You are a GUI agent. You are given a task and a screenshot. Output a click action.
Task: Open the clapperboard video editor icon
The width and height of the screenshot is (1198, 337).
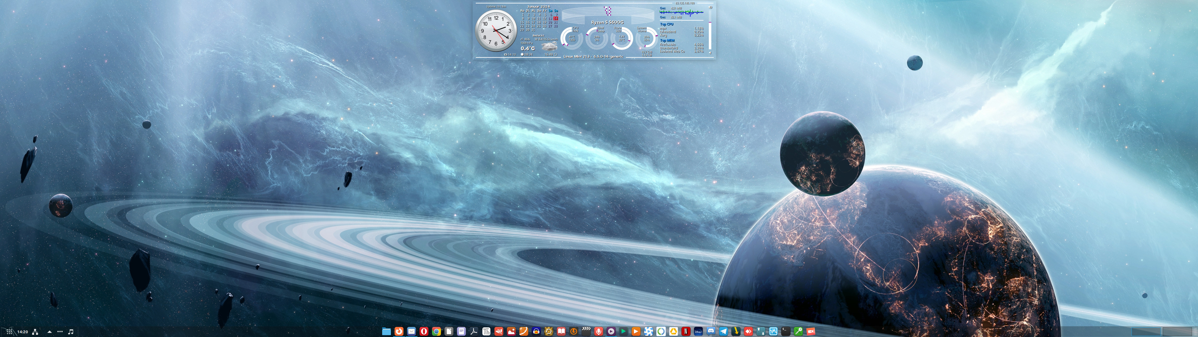pyautogui.click(x=586, y=331)
